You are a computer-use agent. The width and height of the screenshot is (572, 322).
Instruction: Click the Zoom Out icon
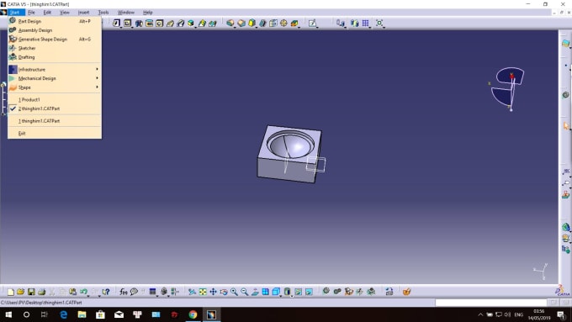245,292
